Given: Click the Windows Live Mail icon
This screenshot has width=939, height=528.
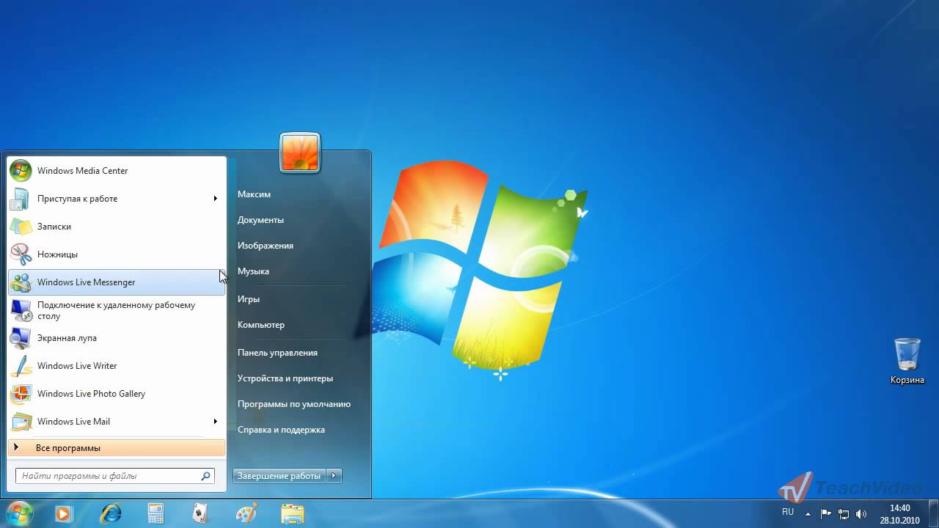Looking at the screenshot, I should point(21,422).
